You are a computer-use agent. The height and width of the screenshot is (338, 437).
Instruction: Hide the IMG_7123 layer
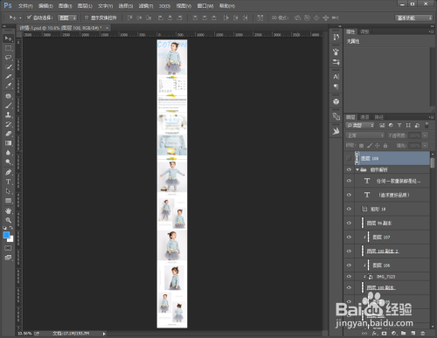[349, 276]
